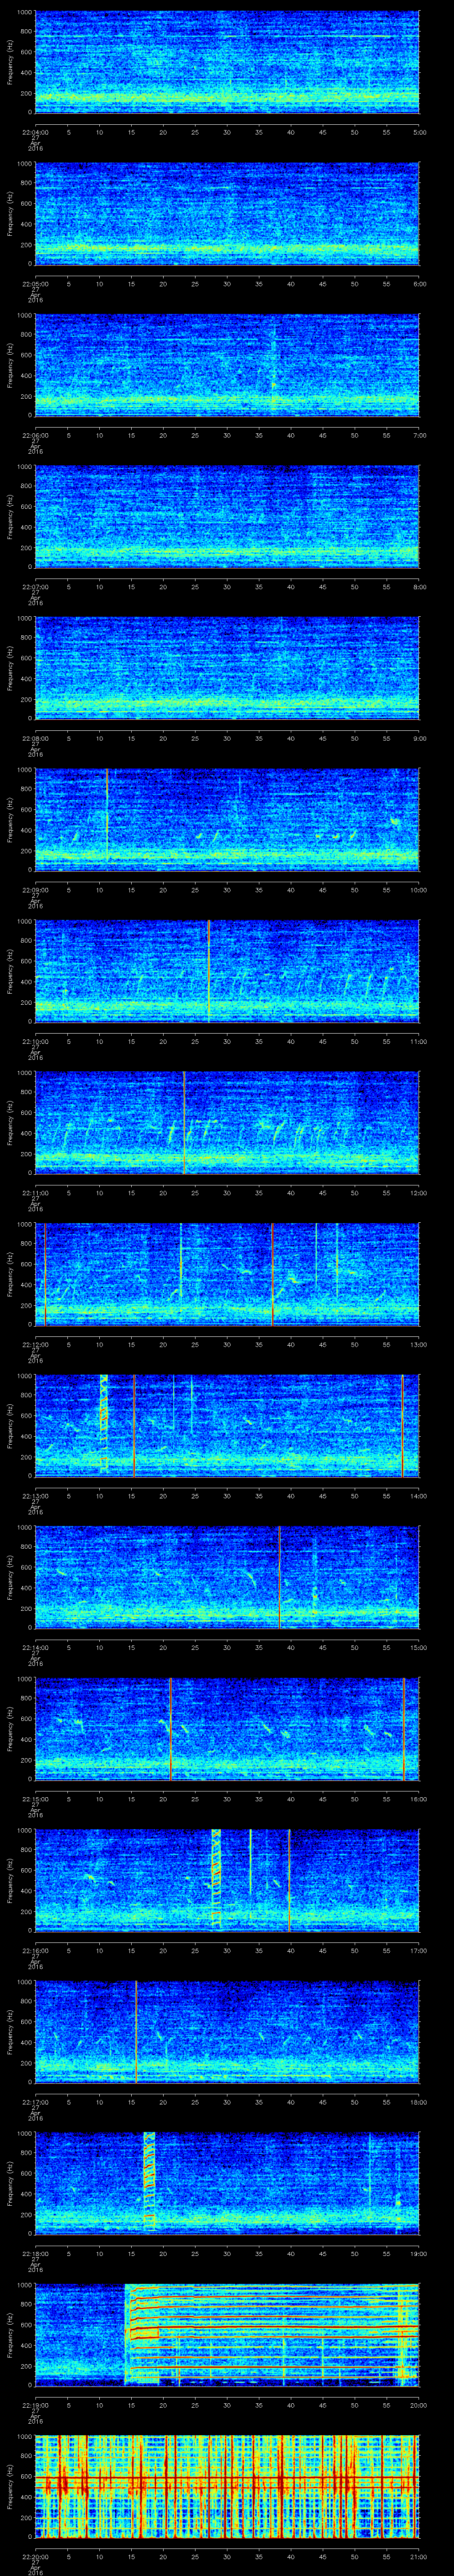
Task: Click the red line at 21 seconds in 22:15 panel
Action: pos(171,1728)
